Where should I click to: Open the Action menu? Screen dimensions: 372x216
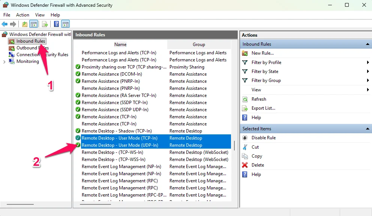click(22, 15)
